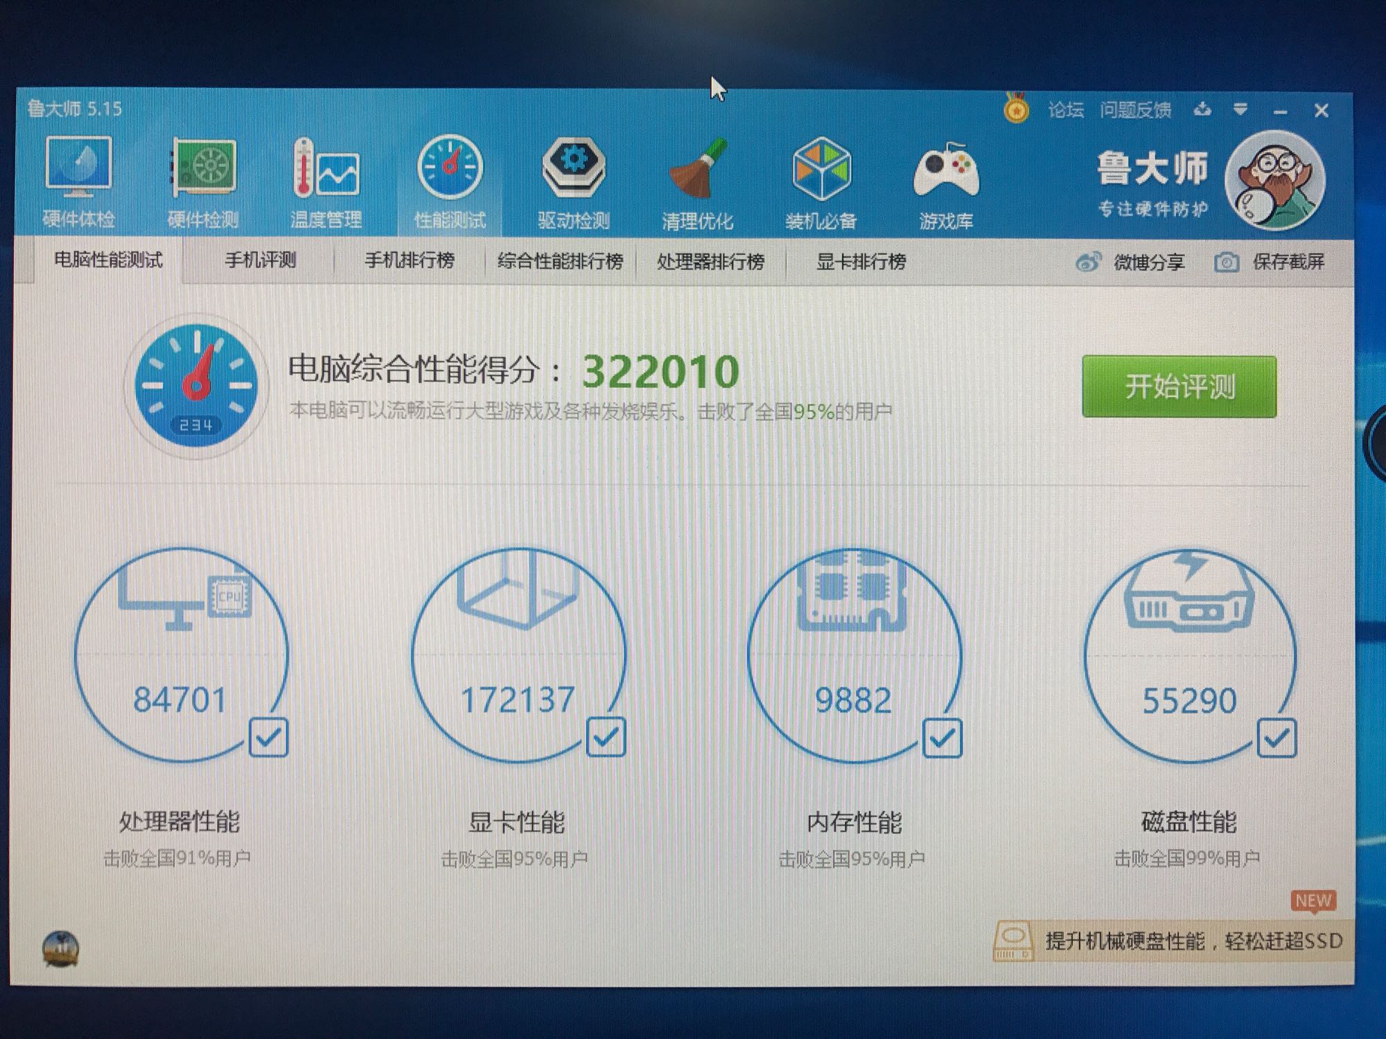Screen dimensions: 1386x1039
Task: Click the 鲁大师 5.15 window title
Action: (75, 109)
